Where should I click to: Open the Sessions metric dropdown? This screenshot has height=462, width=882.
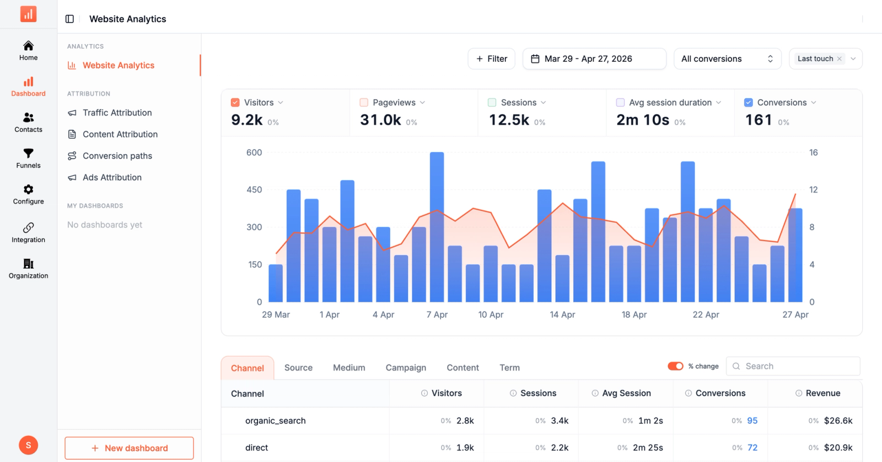click(544, 102)
